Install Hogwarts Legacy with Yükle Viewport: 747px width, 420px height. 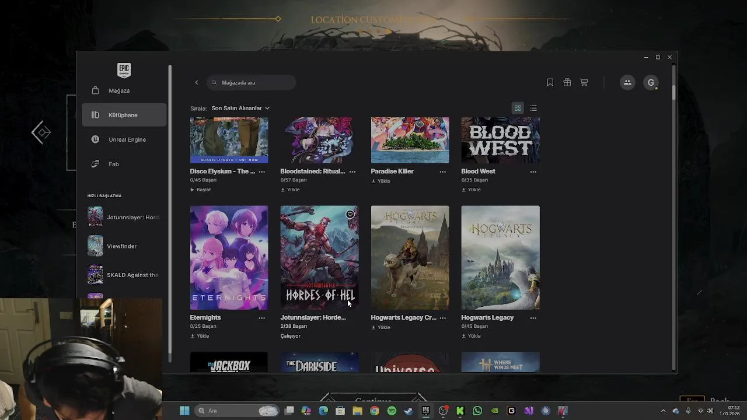click(472, 336)
